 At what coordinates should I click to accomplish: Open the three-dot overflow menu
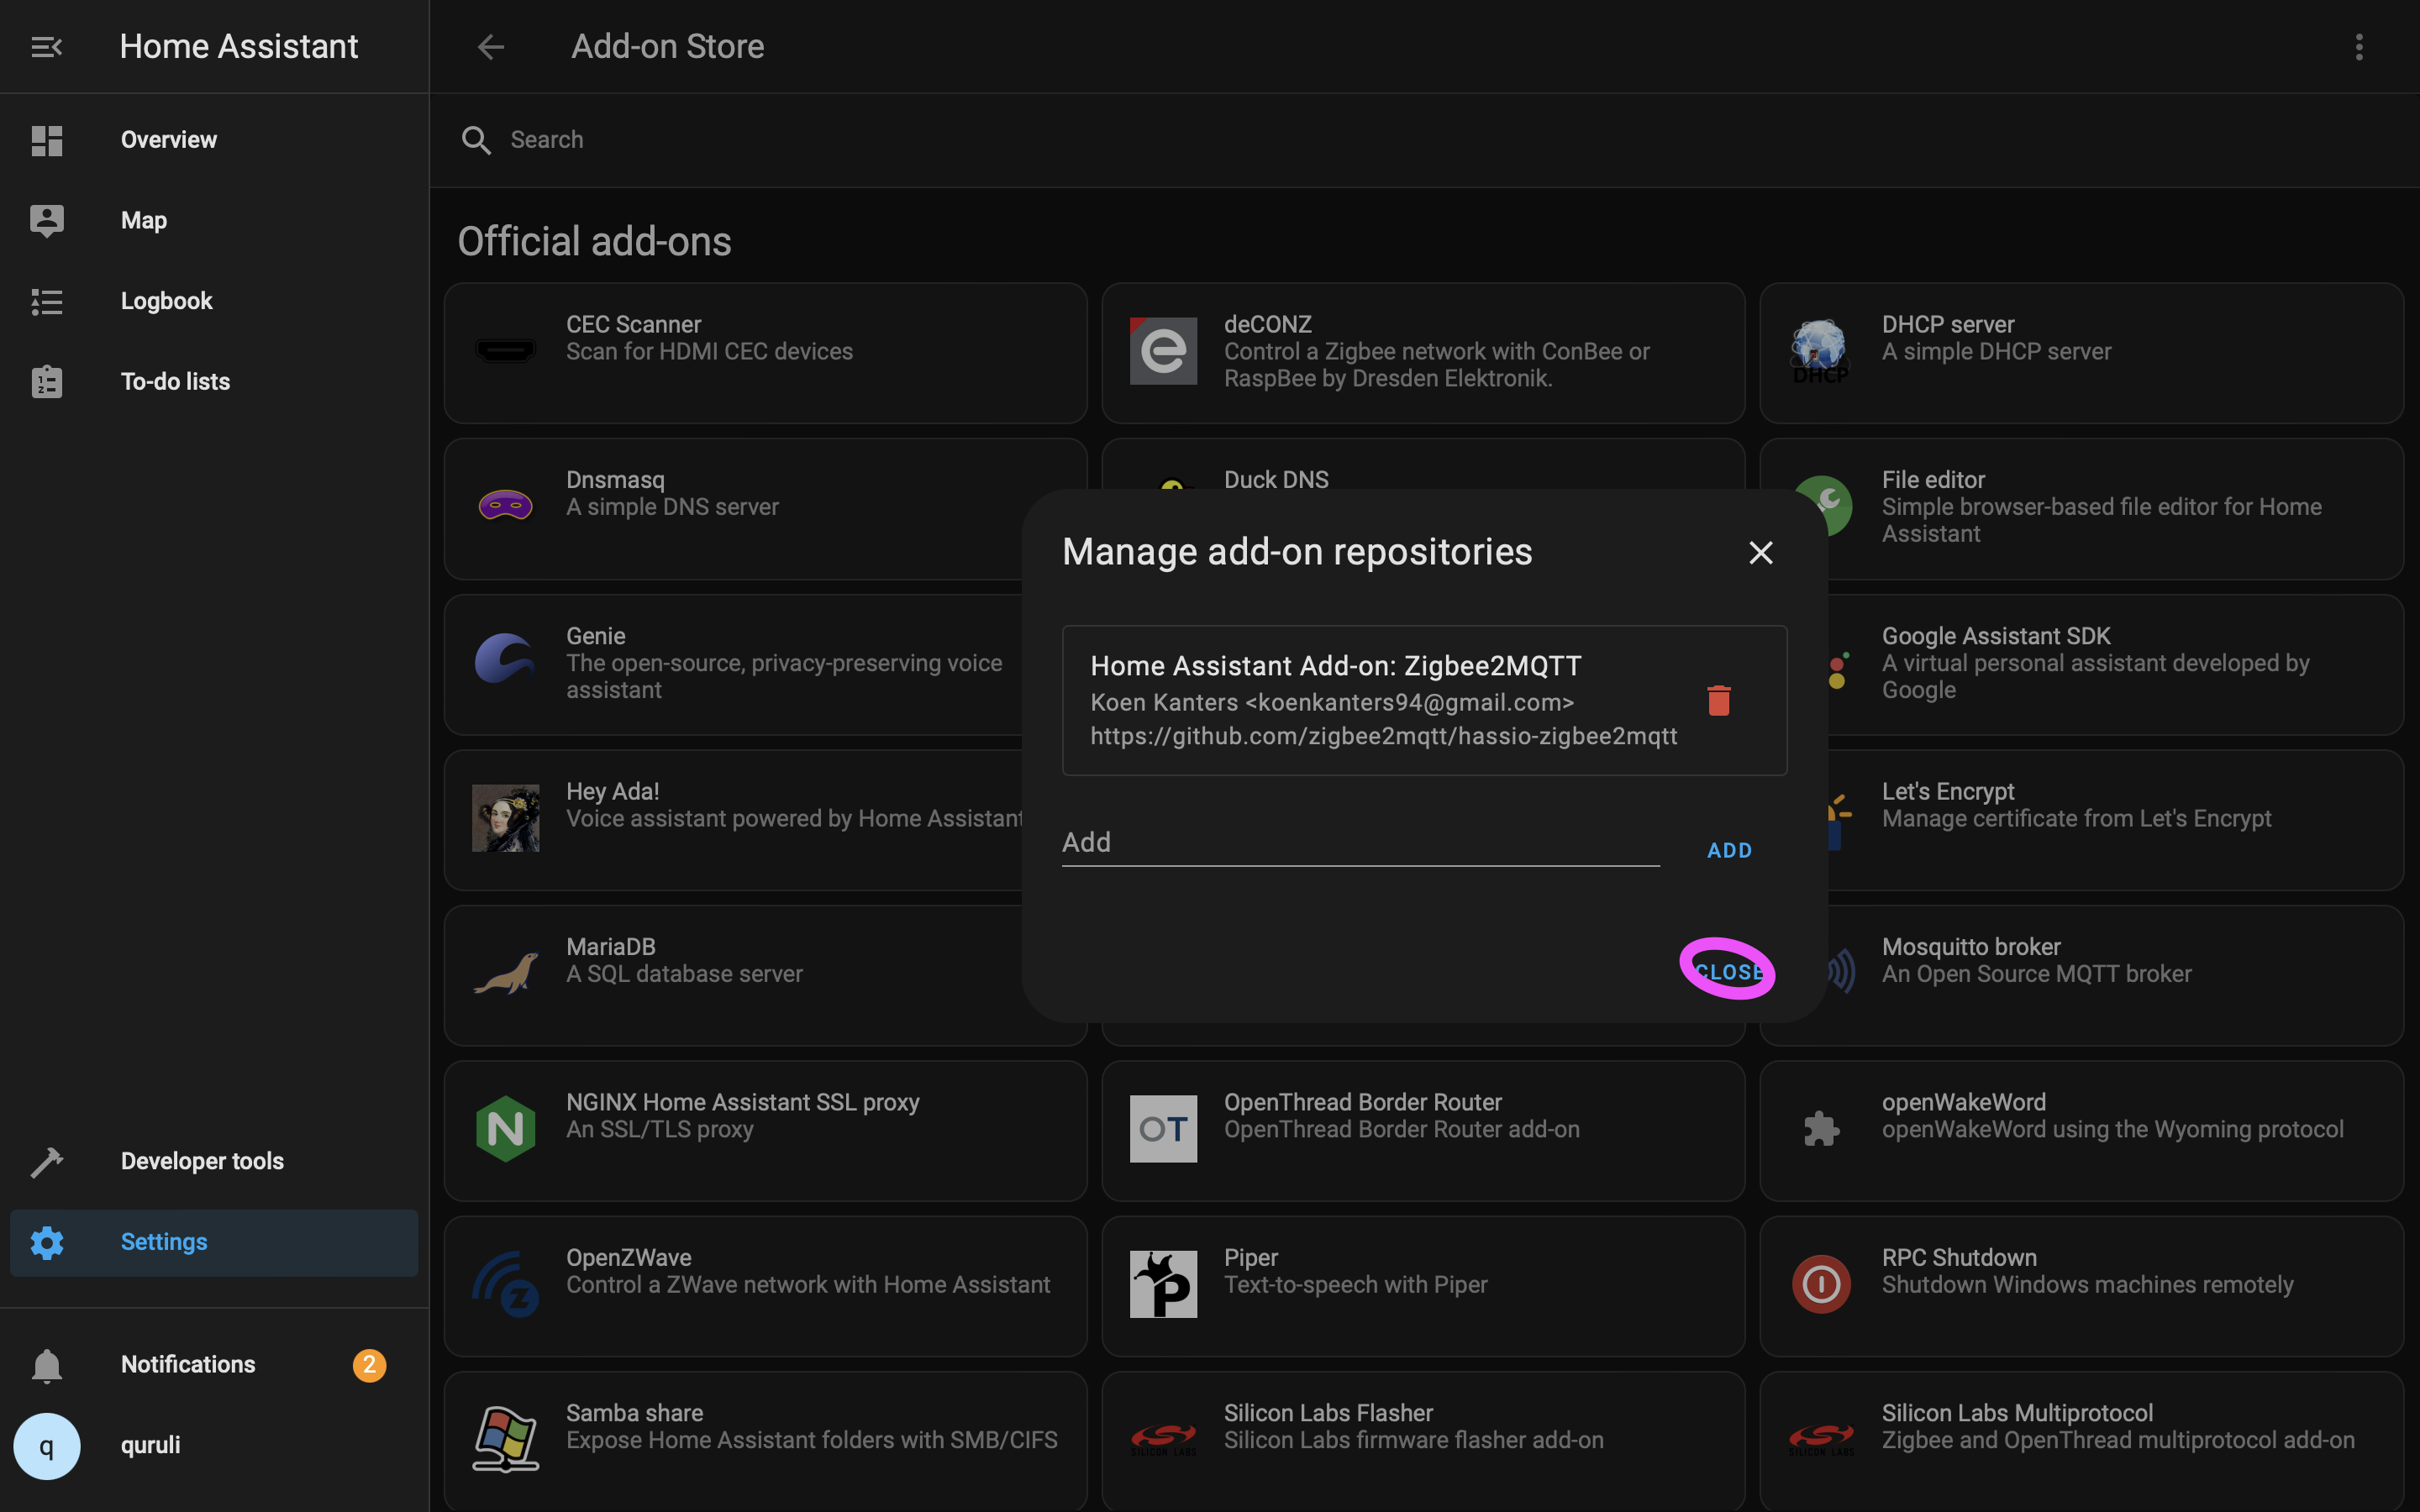tap(2358, 47)
